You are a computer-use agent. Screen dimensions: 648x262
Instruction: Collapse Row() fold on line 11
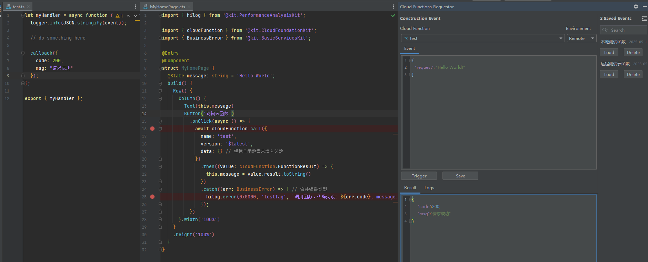click(x=160, y=91)
